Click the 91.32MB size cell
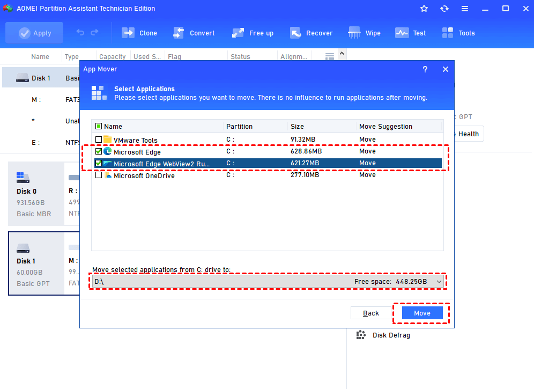 click(x=303, y=139)
